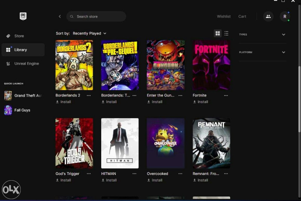
Task: Select the Overcooked game cover thumbnail
Action: point(166,143)
